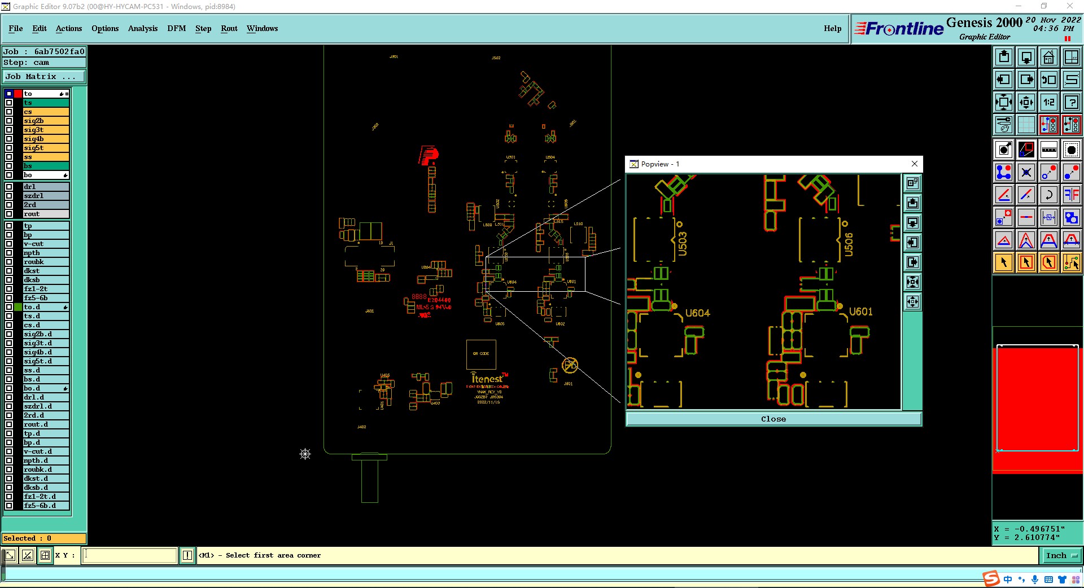Select layer name mpth in list
The width and height of the screenshot is (1084, 588).
pos(46,253)
